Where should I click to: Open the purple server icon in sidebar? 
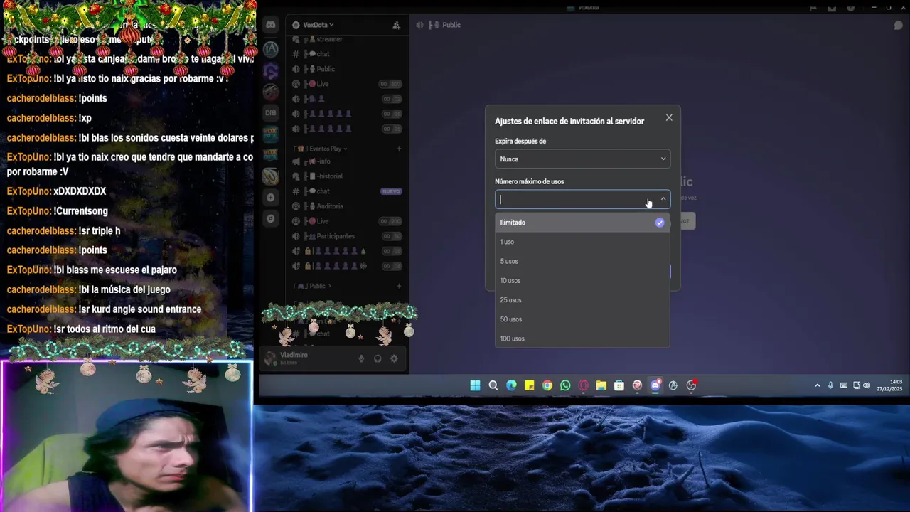click(x=271, y=70)
